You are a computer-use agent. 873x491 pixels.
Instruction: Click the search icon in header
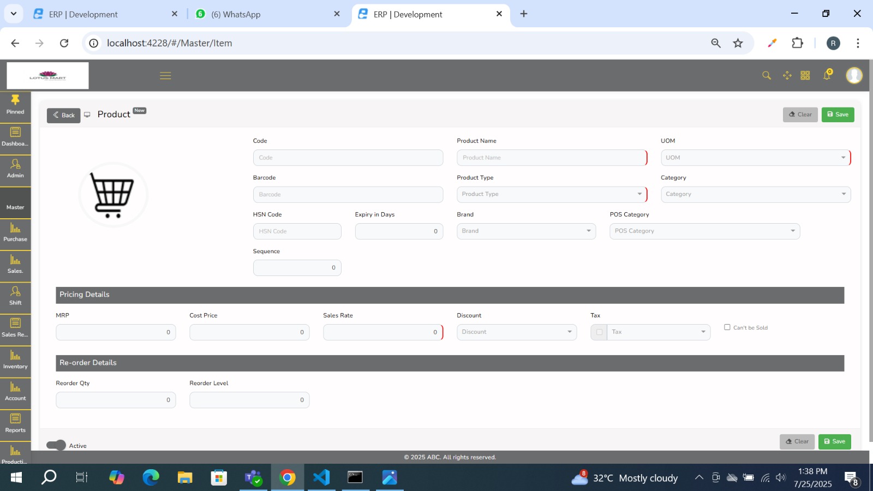point(767,76)
